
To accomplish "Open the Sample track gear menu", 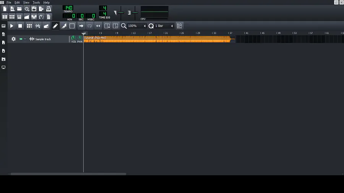I will click(x=14, y=39).
